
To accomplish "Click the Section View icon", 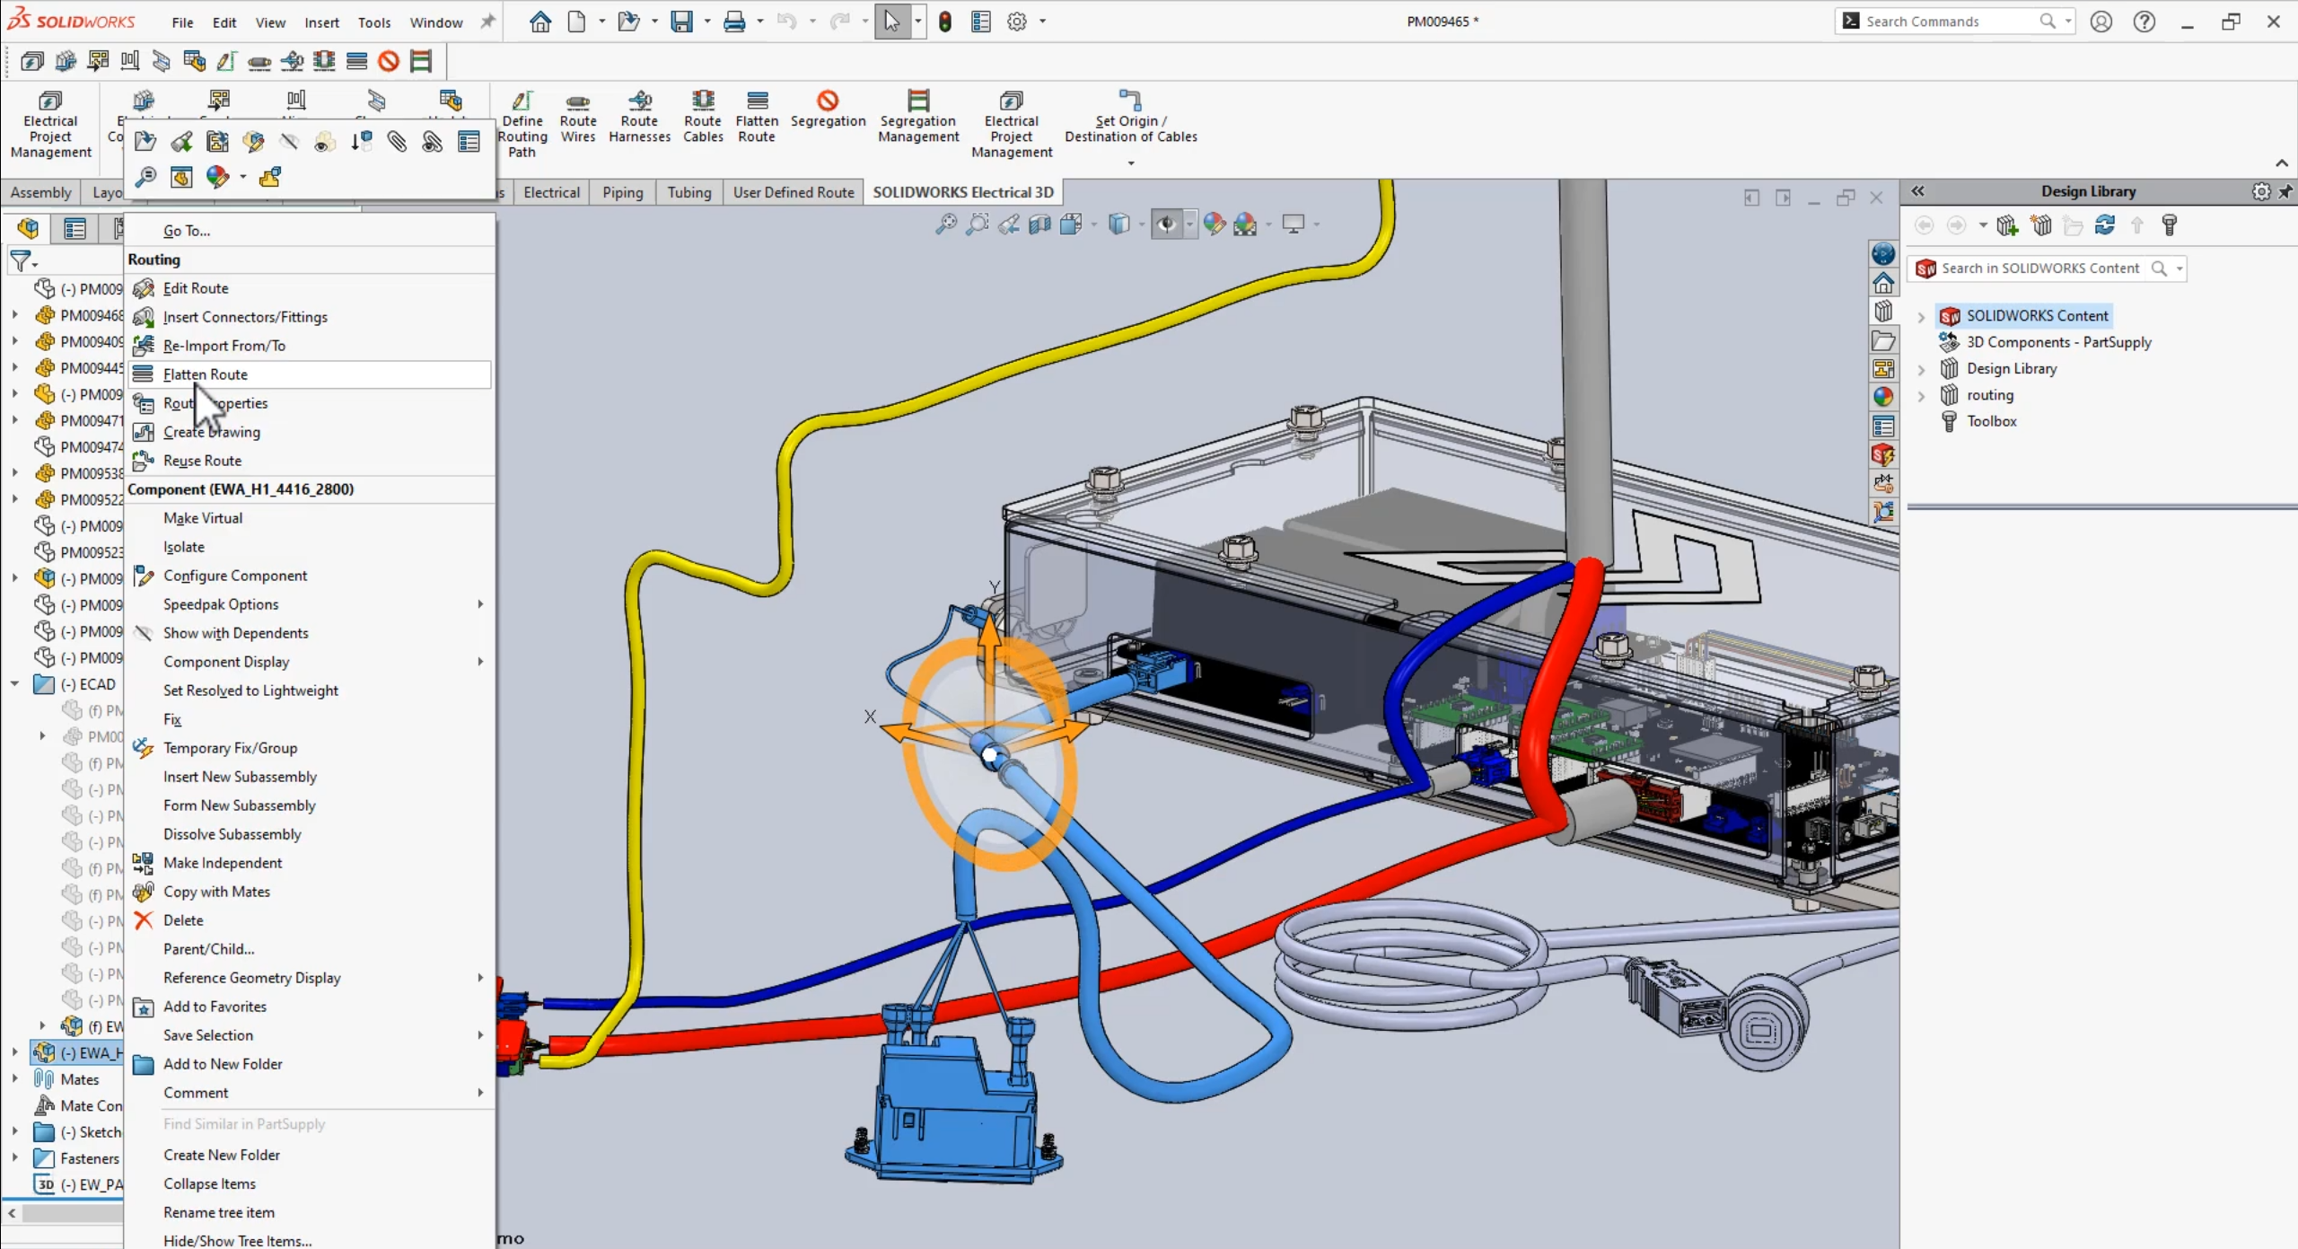I will tap(1039, 224).
